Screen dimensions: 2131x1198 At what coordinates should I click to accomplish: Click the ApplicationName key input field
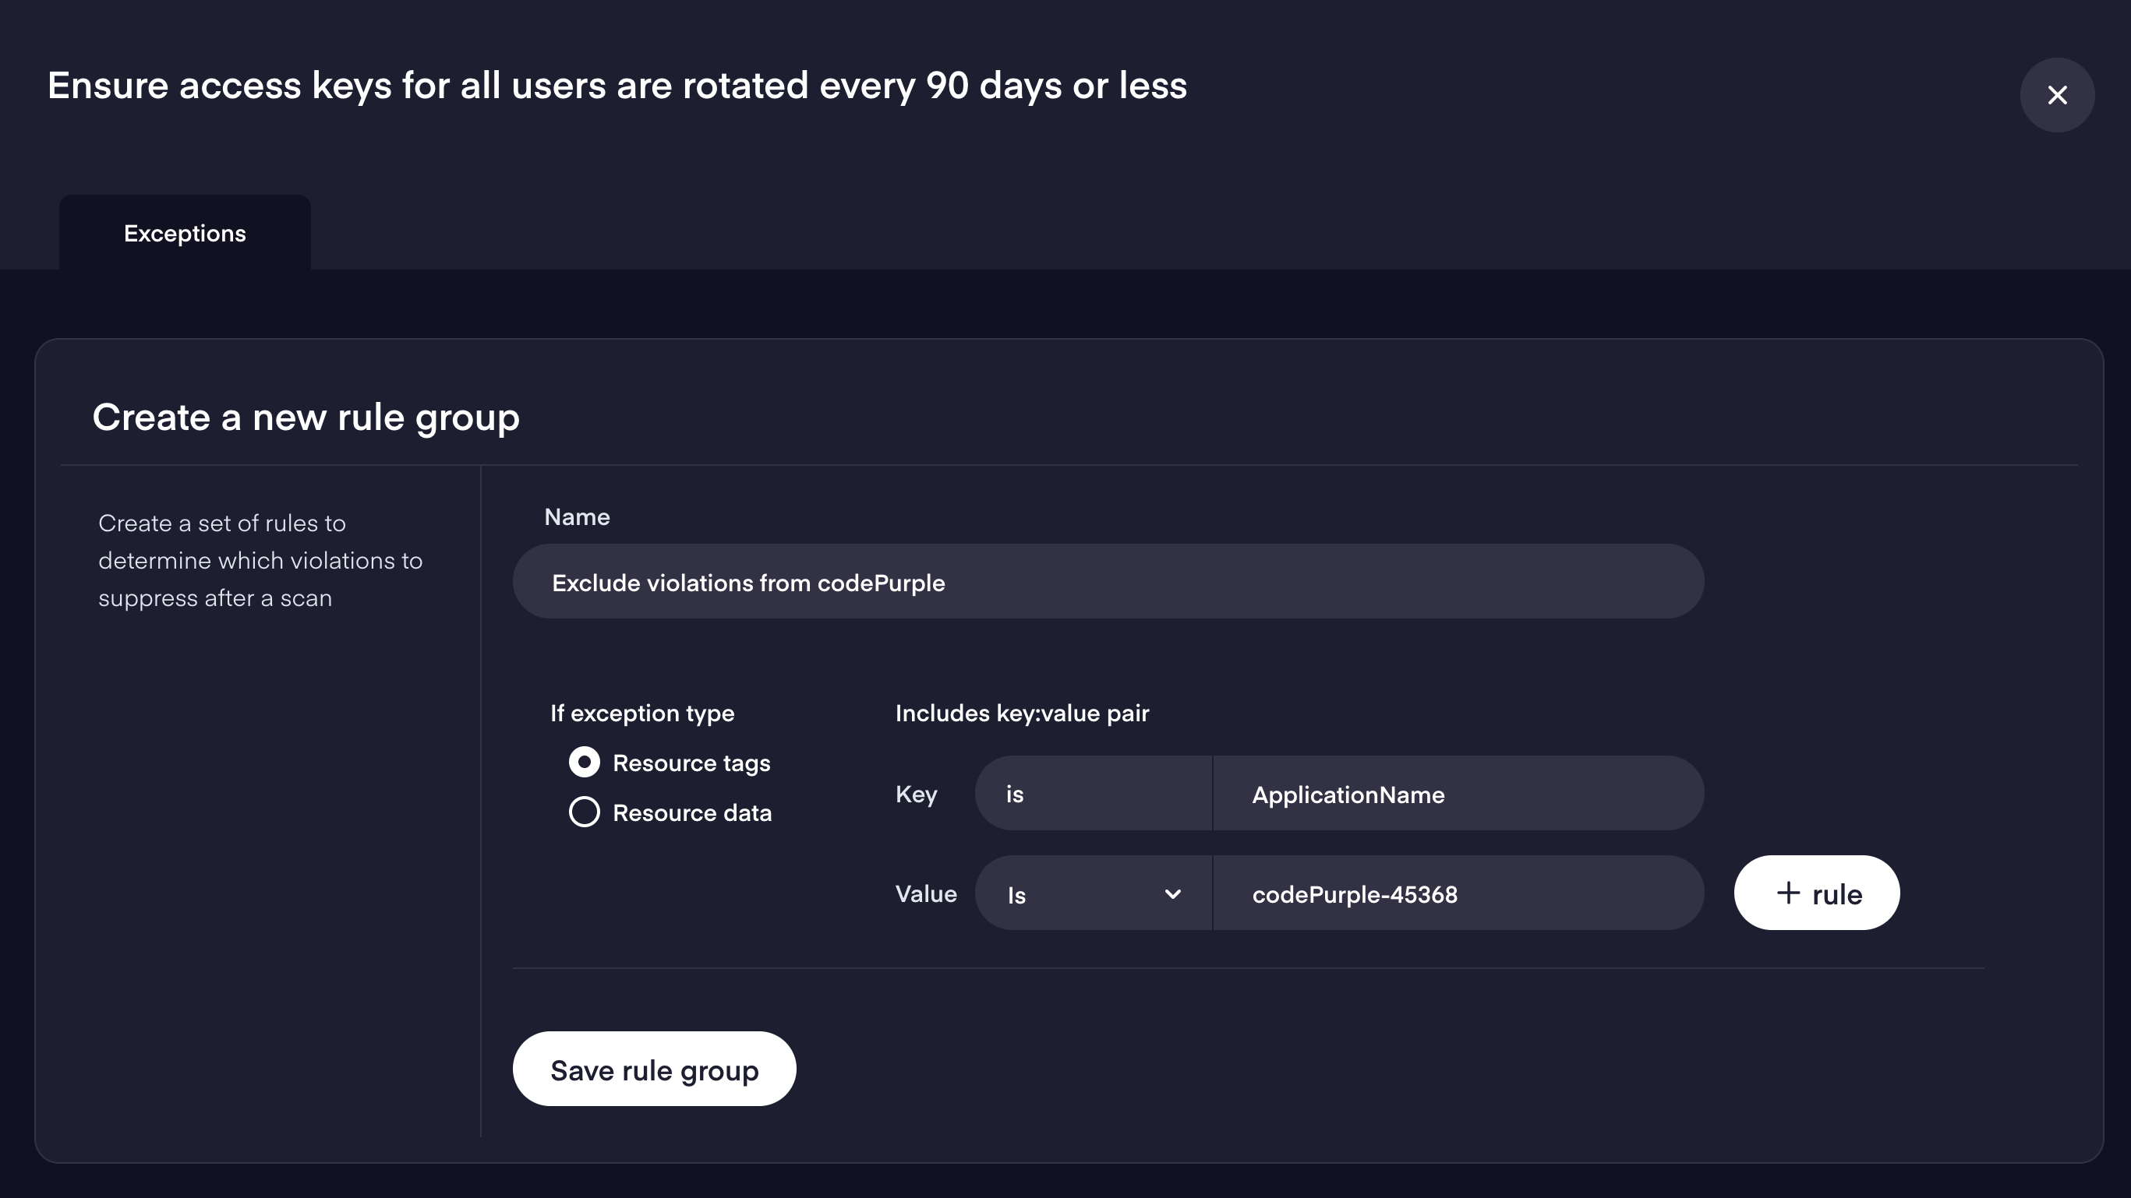tap(1456, 794)
